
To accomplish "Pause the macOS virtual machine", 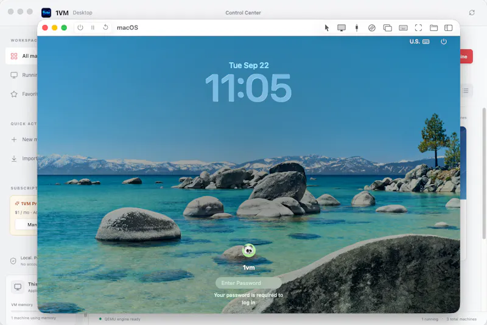I will [93, 27].
